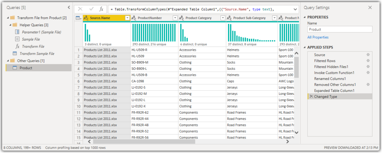Expand the formula bar dropdown arrow
Viewport: 382px width, 153px height.
(x=295, y=9)
